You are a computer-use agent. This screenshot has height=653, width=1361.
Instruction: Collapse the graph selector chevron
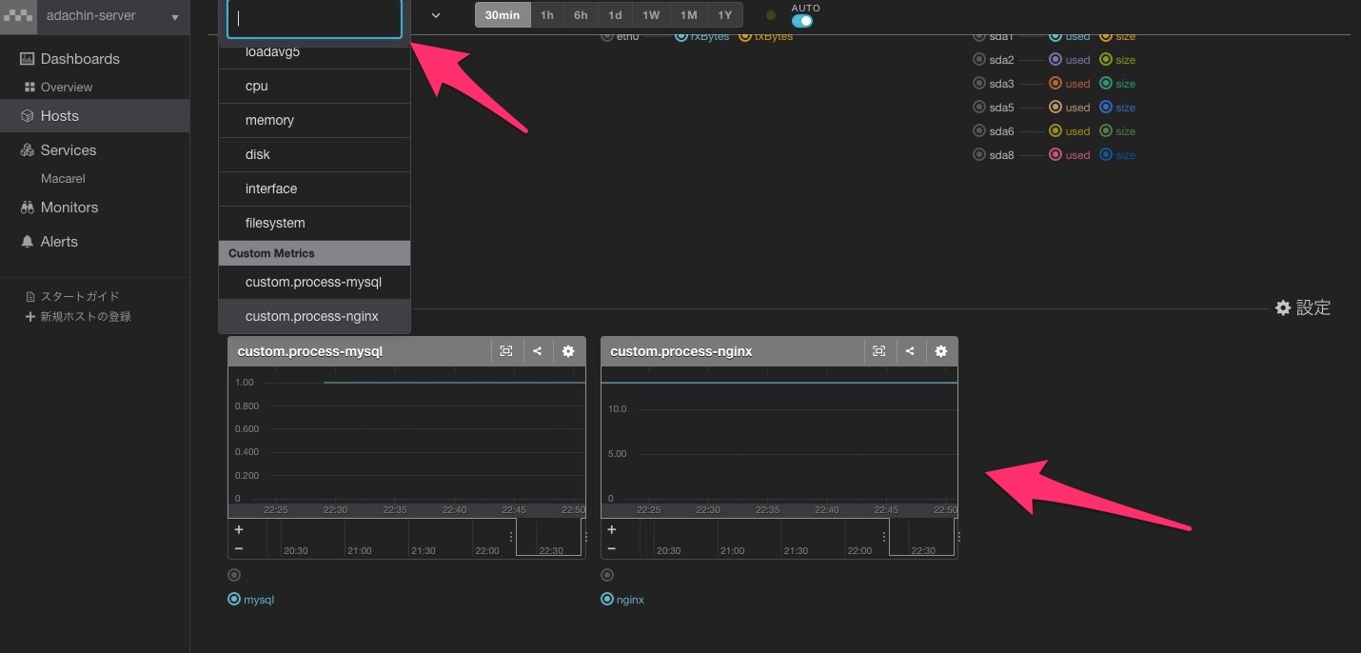[436, 15]
